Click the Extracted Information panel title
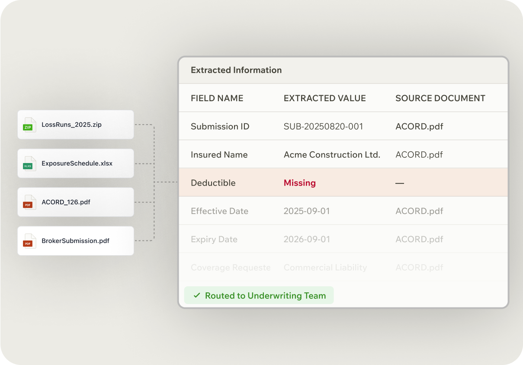 point(236,70)
